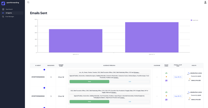This screenshot has height=108, width=208.
Task: Click orange play icon in second row
Action: click(x=166, y=96)
